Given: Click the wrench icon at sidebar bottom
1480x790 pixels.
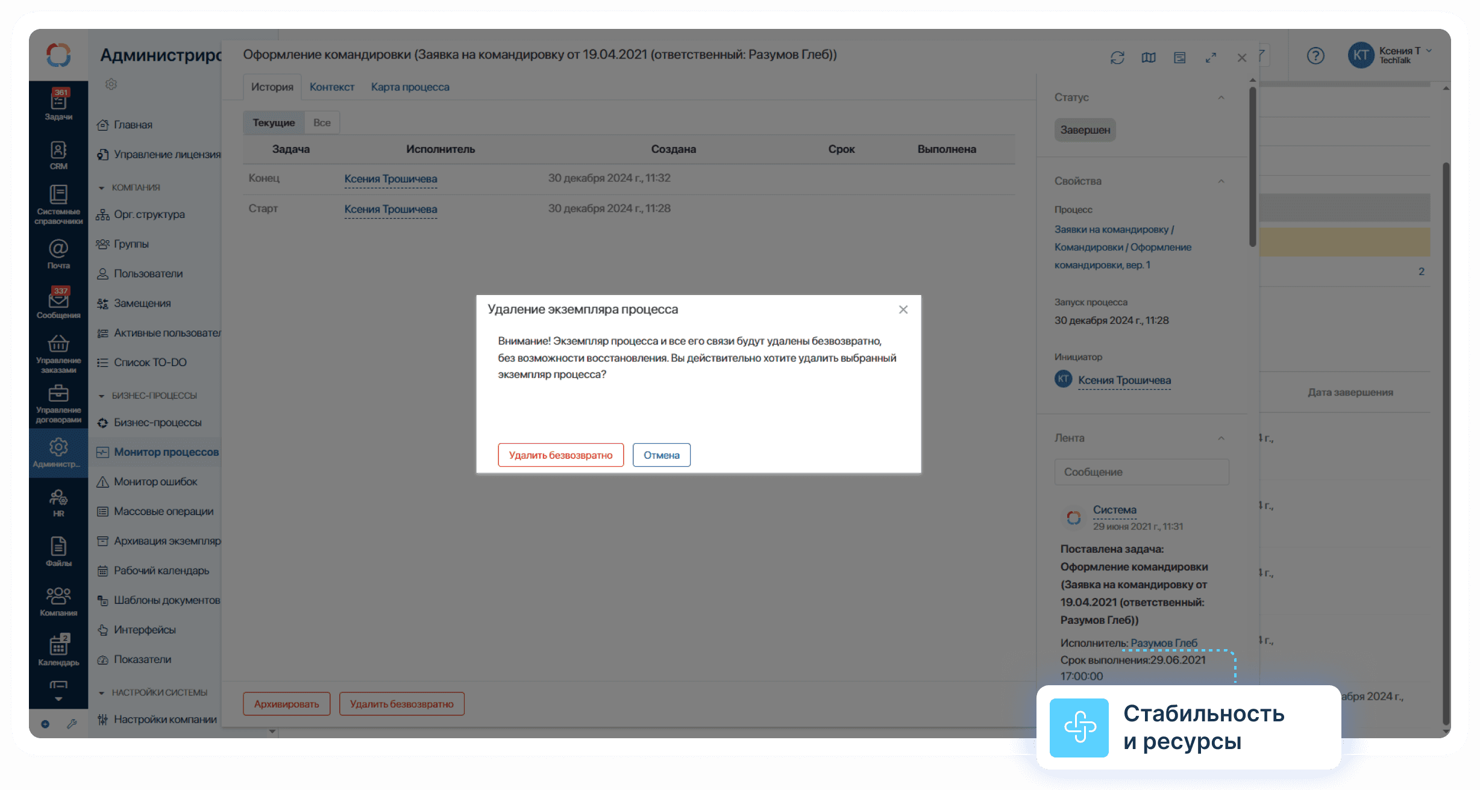Looking at the screenshot, I should [72, 724].
